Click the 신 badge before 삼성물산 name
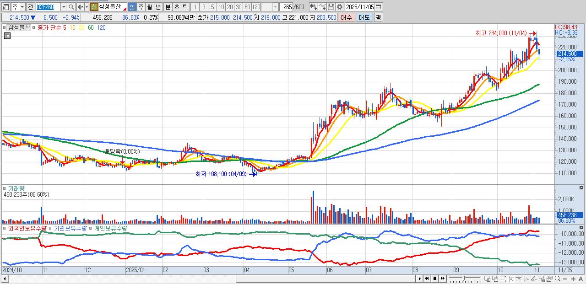This screenshot has height=284, width=586. (94, 7)
